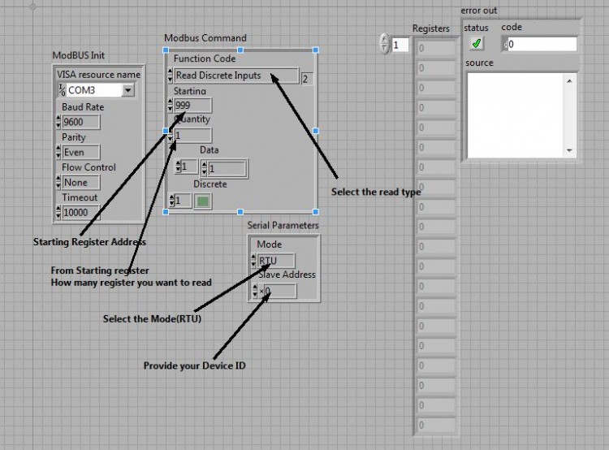Click the VISA resource name label
Viewport: 609px width, 450px height.
pyautogui.click(x=98, y=74)
